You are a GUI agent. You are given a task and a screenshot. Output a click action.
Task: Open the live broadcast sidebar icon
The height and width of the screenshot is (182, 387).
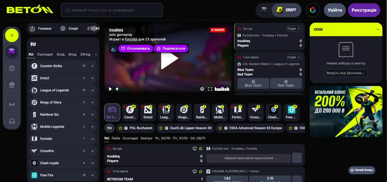click(12, 104)
